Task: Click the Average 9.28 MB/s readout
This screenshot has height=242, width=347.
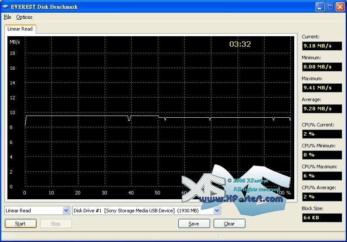Action: tap(322, 109)
